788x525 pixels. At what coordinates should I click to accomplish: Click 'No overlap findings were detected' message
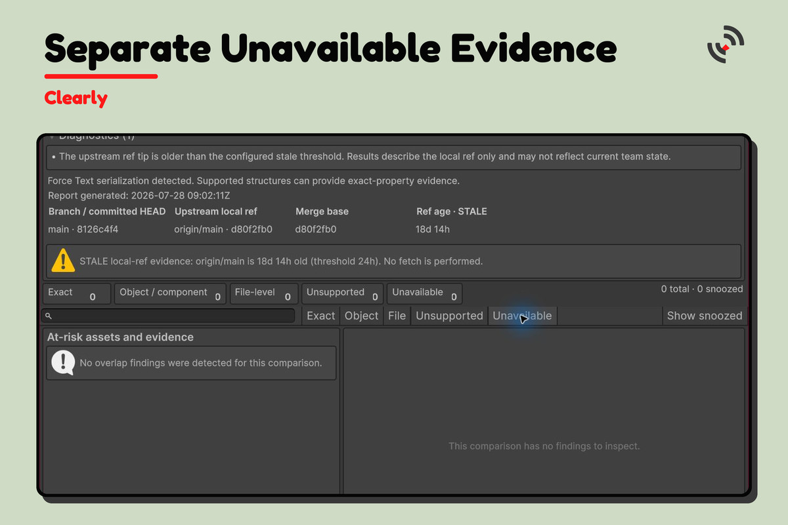point(201,362)
